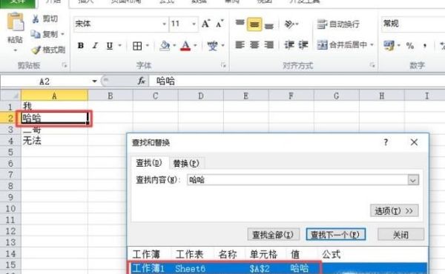
Task: Click the 查找内容 input field
Action: 297,180
